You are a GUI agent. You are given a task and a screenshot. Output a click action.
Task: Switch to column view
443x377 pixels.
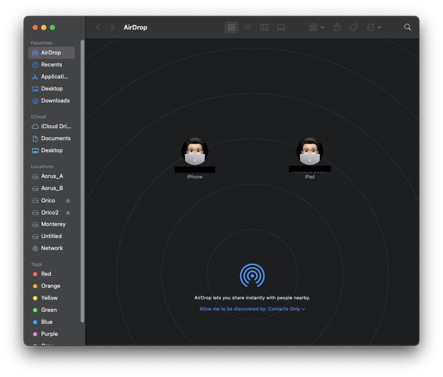pos(264,27)
